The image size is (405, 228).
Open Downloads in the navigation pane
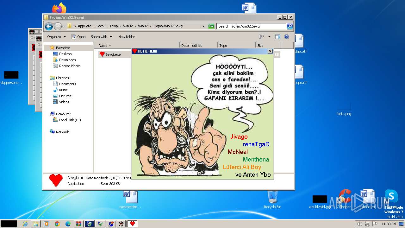coord(67,60)
